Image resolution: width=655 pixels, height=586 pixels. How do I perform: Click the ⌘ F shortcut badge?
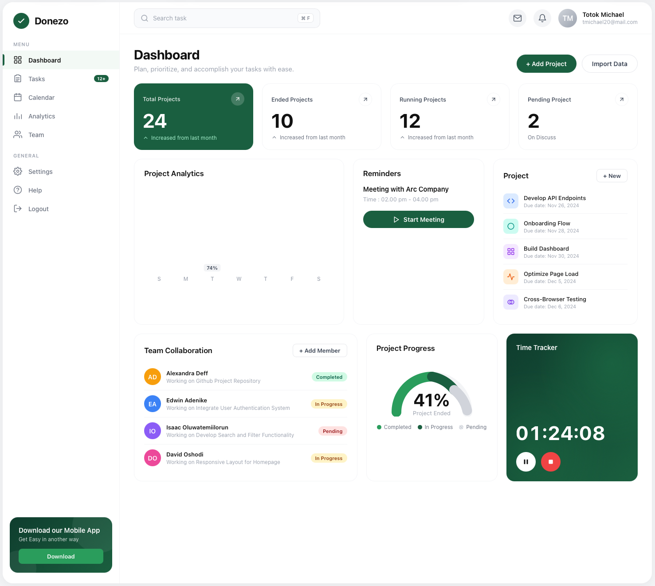306,18
